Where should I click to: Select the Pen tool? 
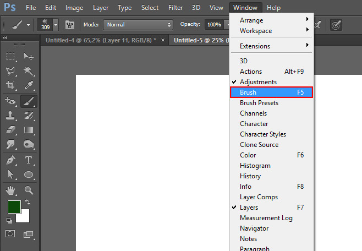click(x=10, y=160)
